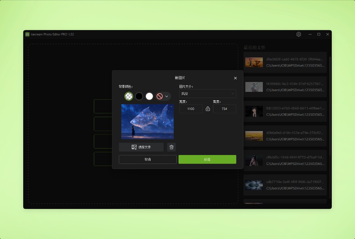Click the fish artwork preview thumbnail
Image resolution: width=355 pixels, height=239 pixels.
pos(147,121)
